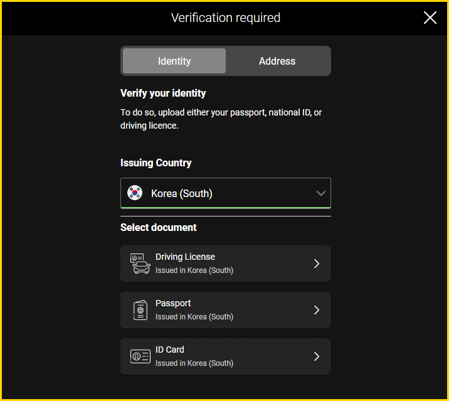This screenshot has width=449, height=401.
Task: Choose Passport as document
Action: tap(226, 310)
